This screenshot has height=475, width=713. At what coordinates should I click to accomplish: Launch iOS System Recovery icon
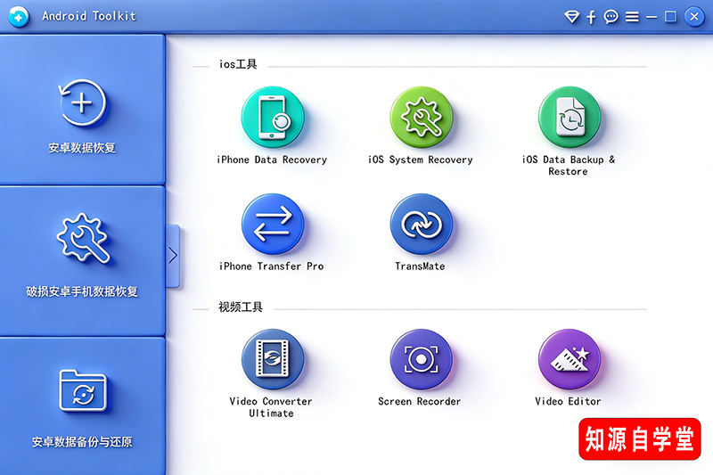coord(421,117)
